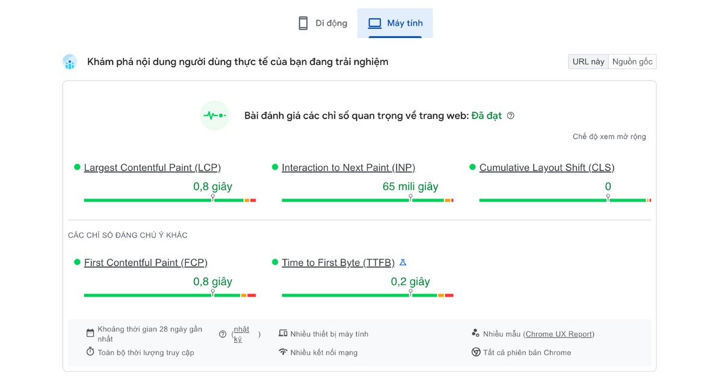Open the Chrome UX Report link
This screenshot has height=379, width=722.
click(x=559, y=334)
